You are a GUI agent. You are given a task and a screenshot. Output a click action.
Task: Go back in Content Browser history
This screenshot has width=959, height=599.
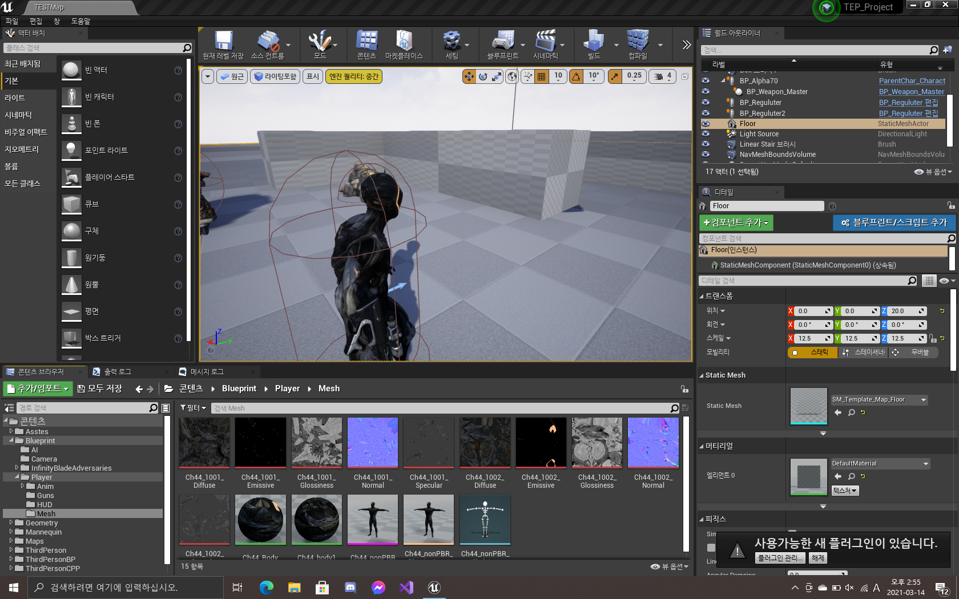(139, 389)
